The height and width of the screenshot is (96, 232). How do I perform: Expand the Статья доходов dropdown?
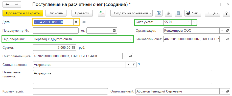(x=128, y=65)
